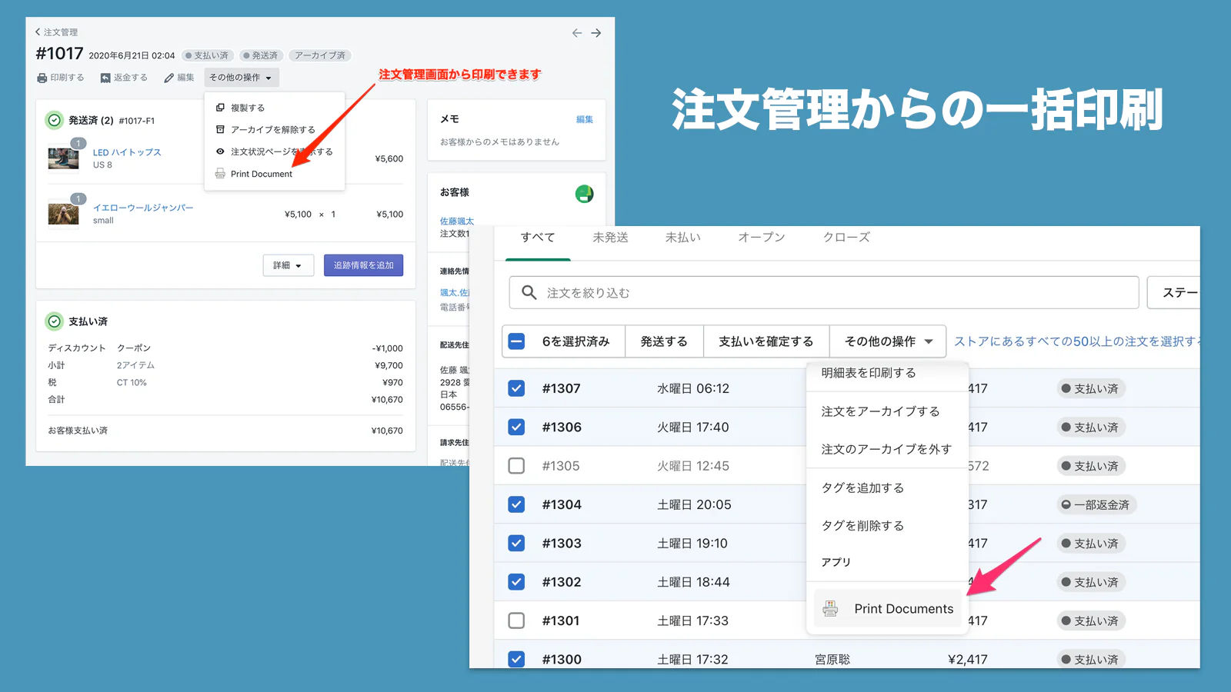The image size is (1231, 692).
Task: Go to previous order with left arrow
Action: click(x=577, y=33)
